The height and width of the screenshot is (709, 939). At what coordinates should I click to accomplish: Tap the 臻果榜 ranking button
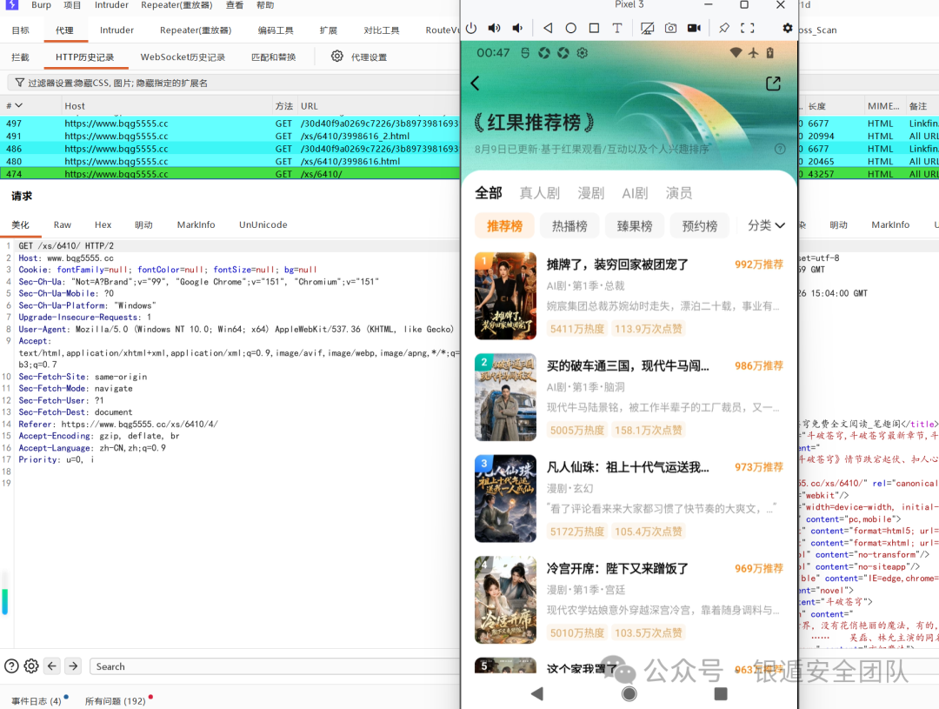(x=635, y=226)
